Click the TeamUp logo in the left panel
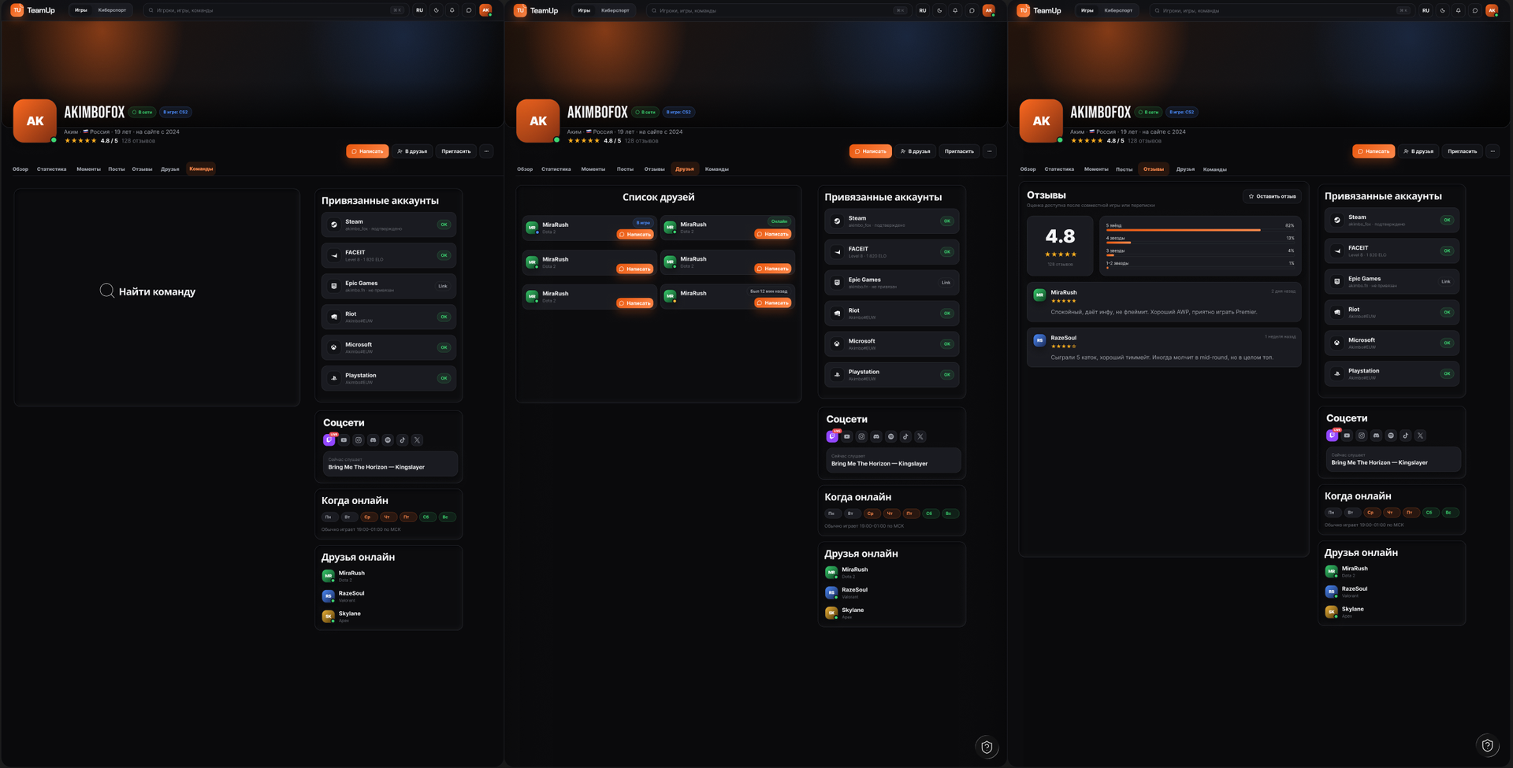The width and height of the screenshot is (1513, 768). pyautogui.click(x=33, y=10)
